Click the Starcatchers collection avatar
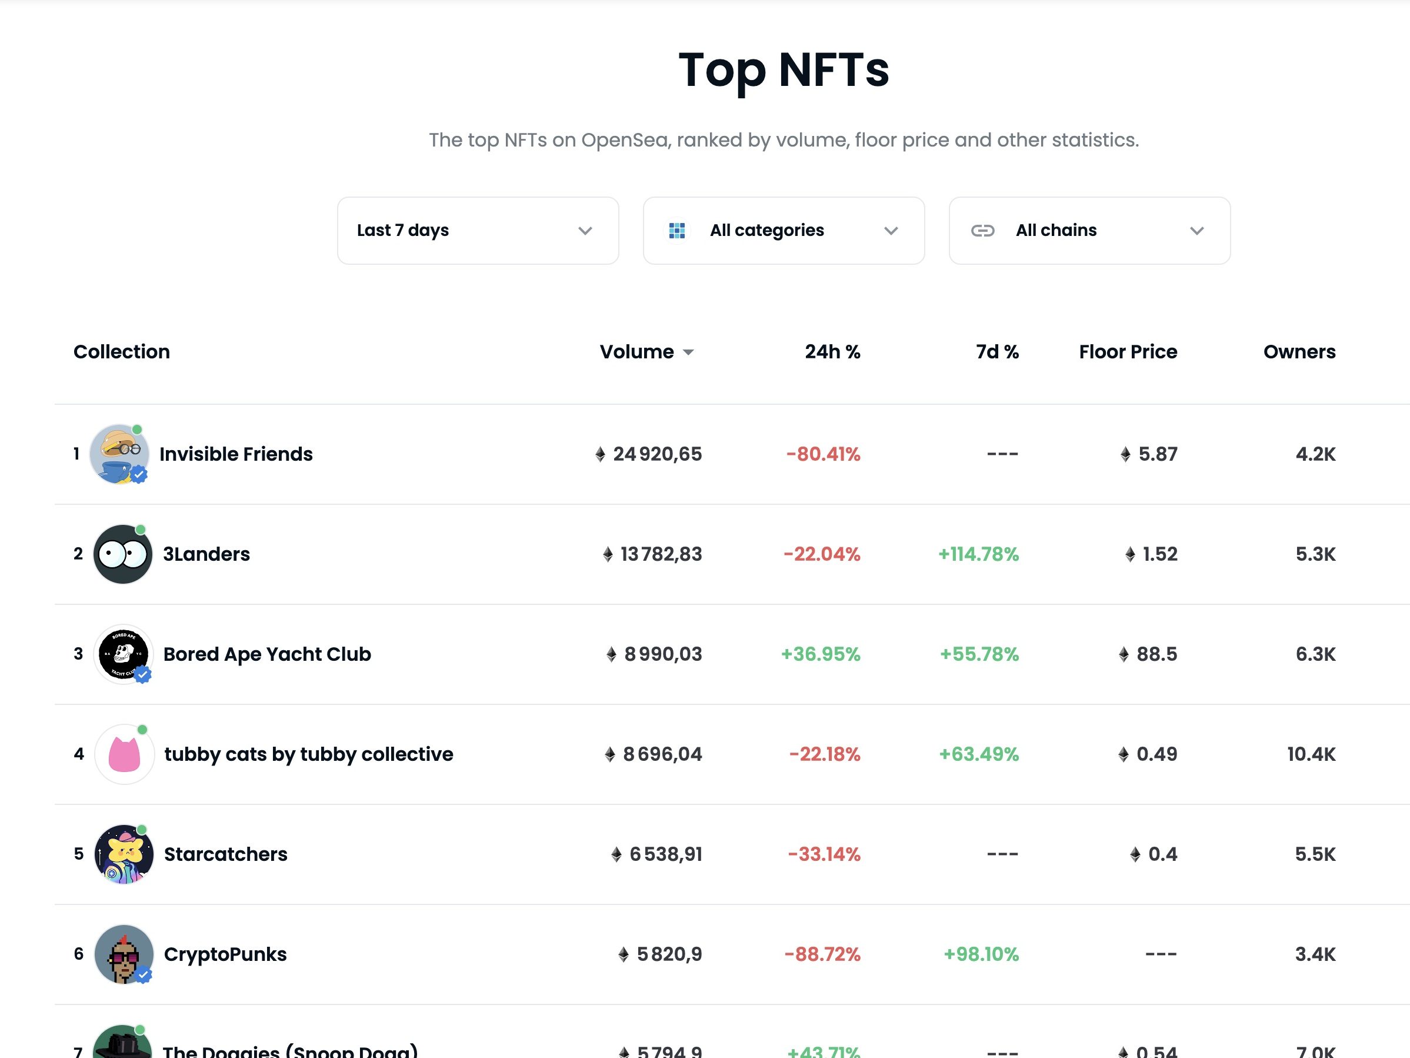This screenshot has width=1410, height=1058. [x=124, y=854]
